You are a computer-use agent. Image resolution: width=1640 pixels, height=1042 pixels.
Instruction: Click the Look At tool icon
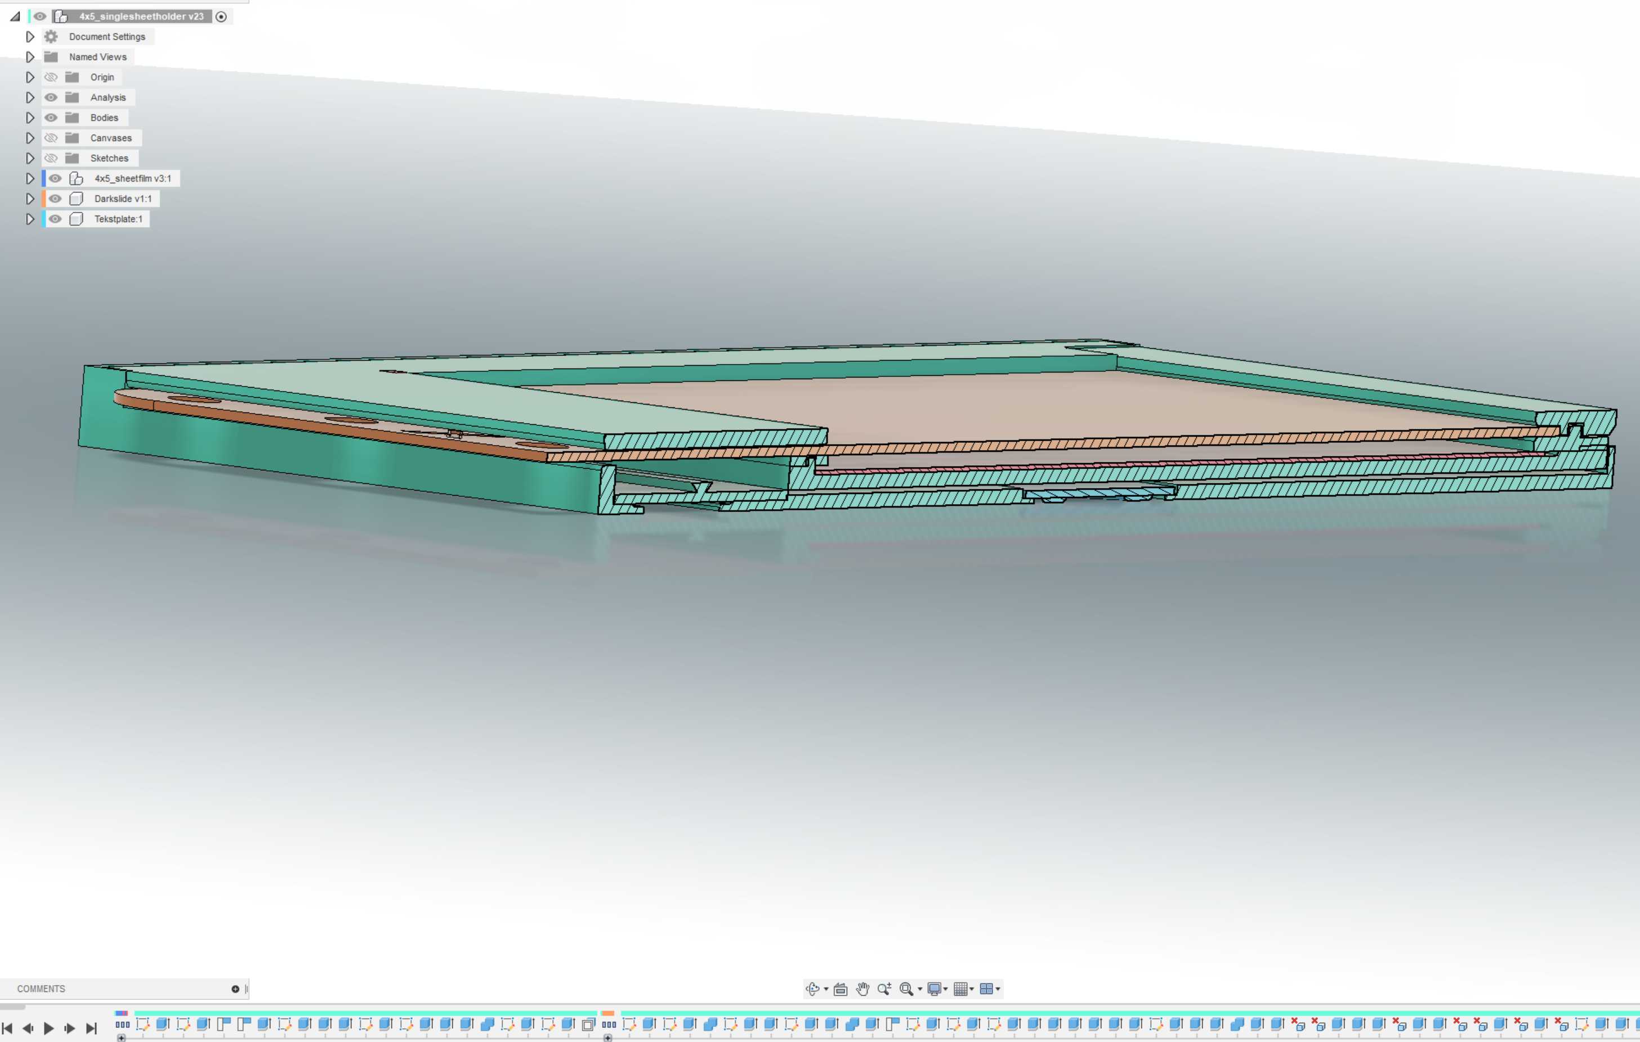point(841,989)
